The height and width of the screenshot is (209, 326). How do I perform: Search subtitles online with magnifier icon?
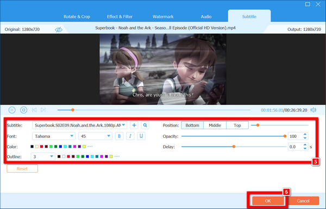pyautogui.click(x=145, y=125)
